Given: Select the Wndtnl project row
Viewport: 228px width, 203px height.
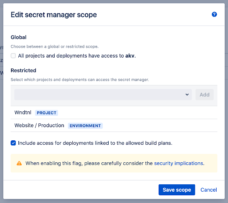Looking at the screenshot, I should [114, 112].
